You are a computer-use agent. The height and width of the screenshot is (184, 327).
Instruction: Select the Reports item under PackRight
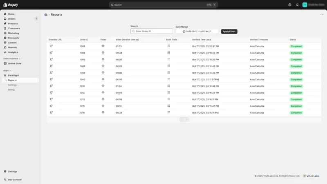(20, 80)
